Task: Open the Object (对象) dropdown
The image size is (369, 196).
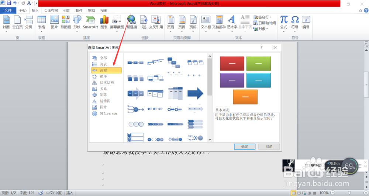Action: 261,29
